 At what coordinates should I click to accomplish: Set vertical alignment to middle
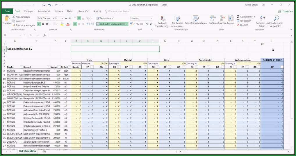[x=79, y=18]
